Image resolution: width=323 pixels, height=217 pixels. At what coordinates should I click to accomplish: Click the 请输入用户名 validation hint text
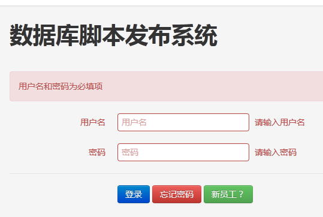click(x=279, y=122)
